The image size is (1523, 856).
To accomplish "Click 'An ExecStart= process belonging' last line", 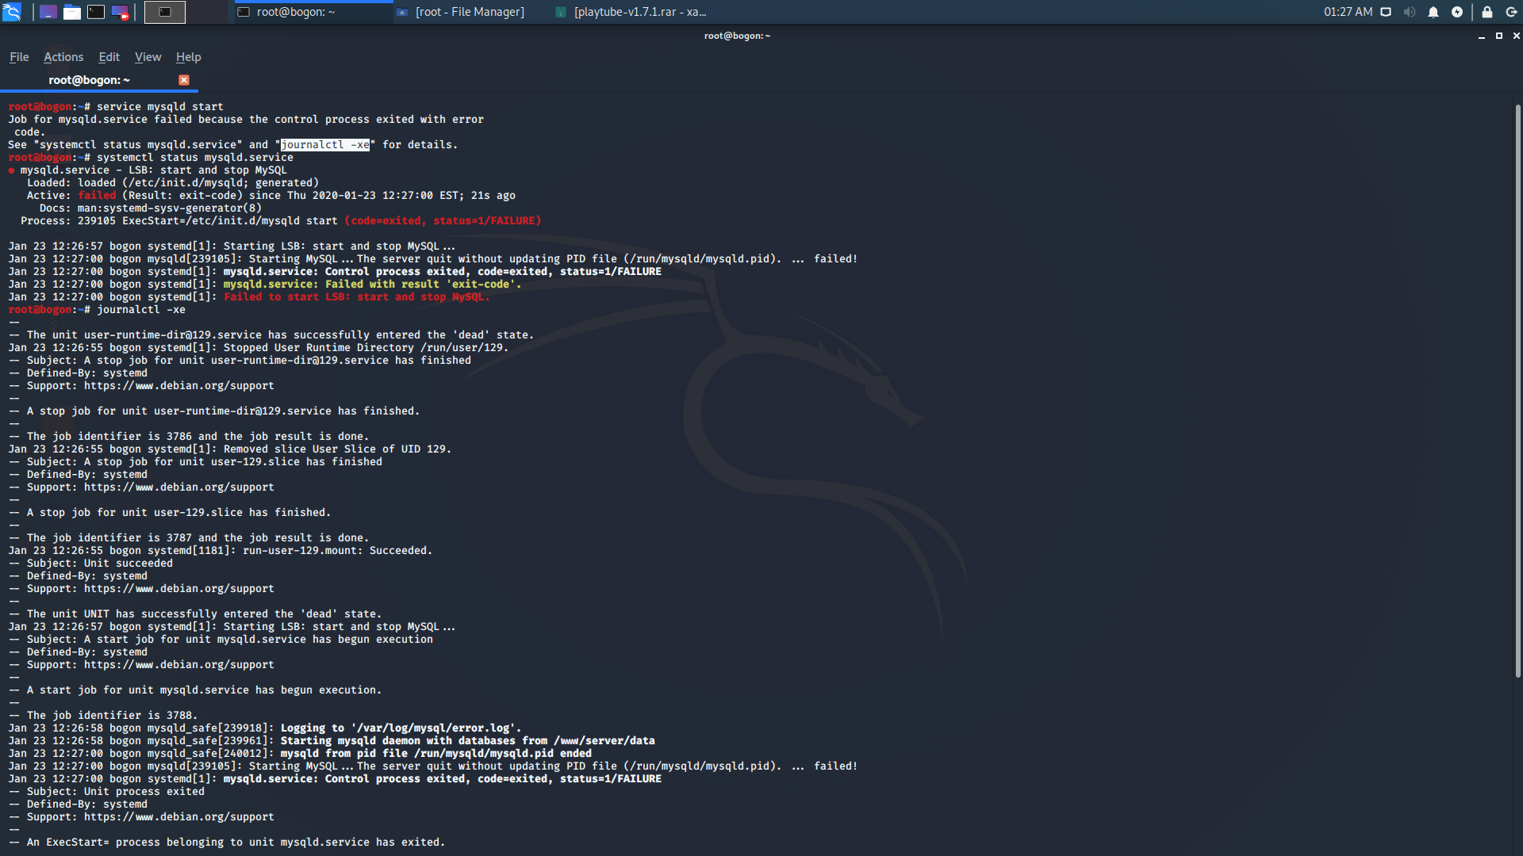I will [227, 843].
